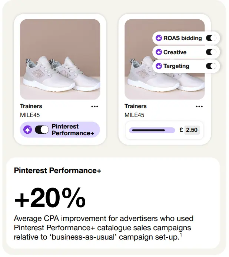Click the Pinterest Performance+ sparkle icon
This screenshot has width=229, height=257.
(x=28, y=130)
